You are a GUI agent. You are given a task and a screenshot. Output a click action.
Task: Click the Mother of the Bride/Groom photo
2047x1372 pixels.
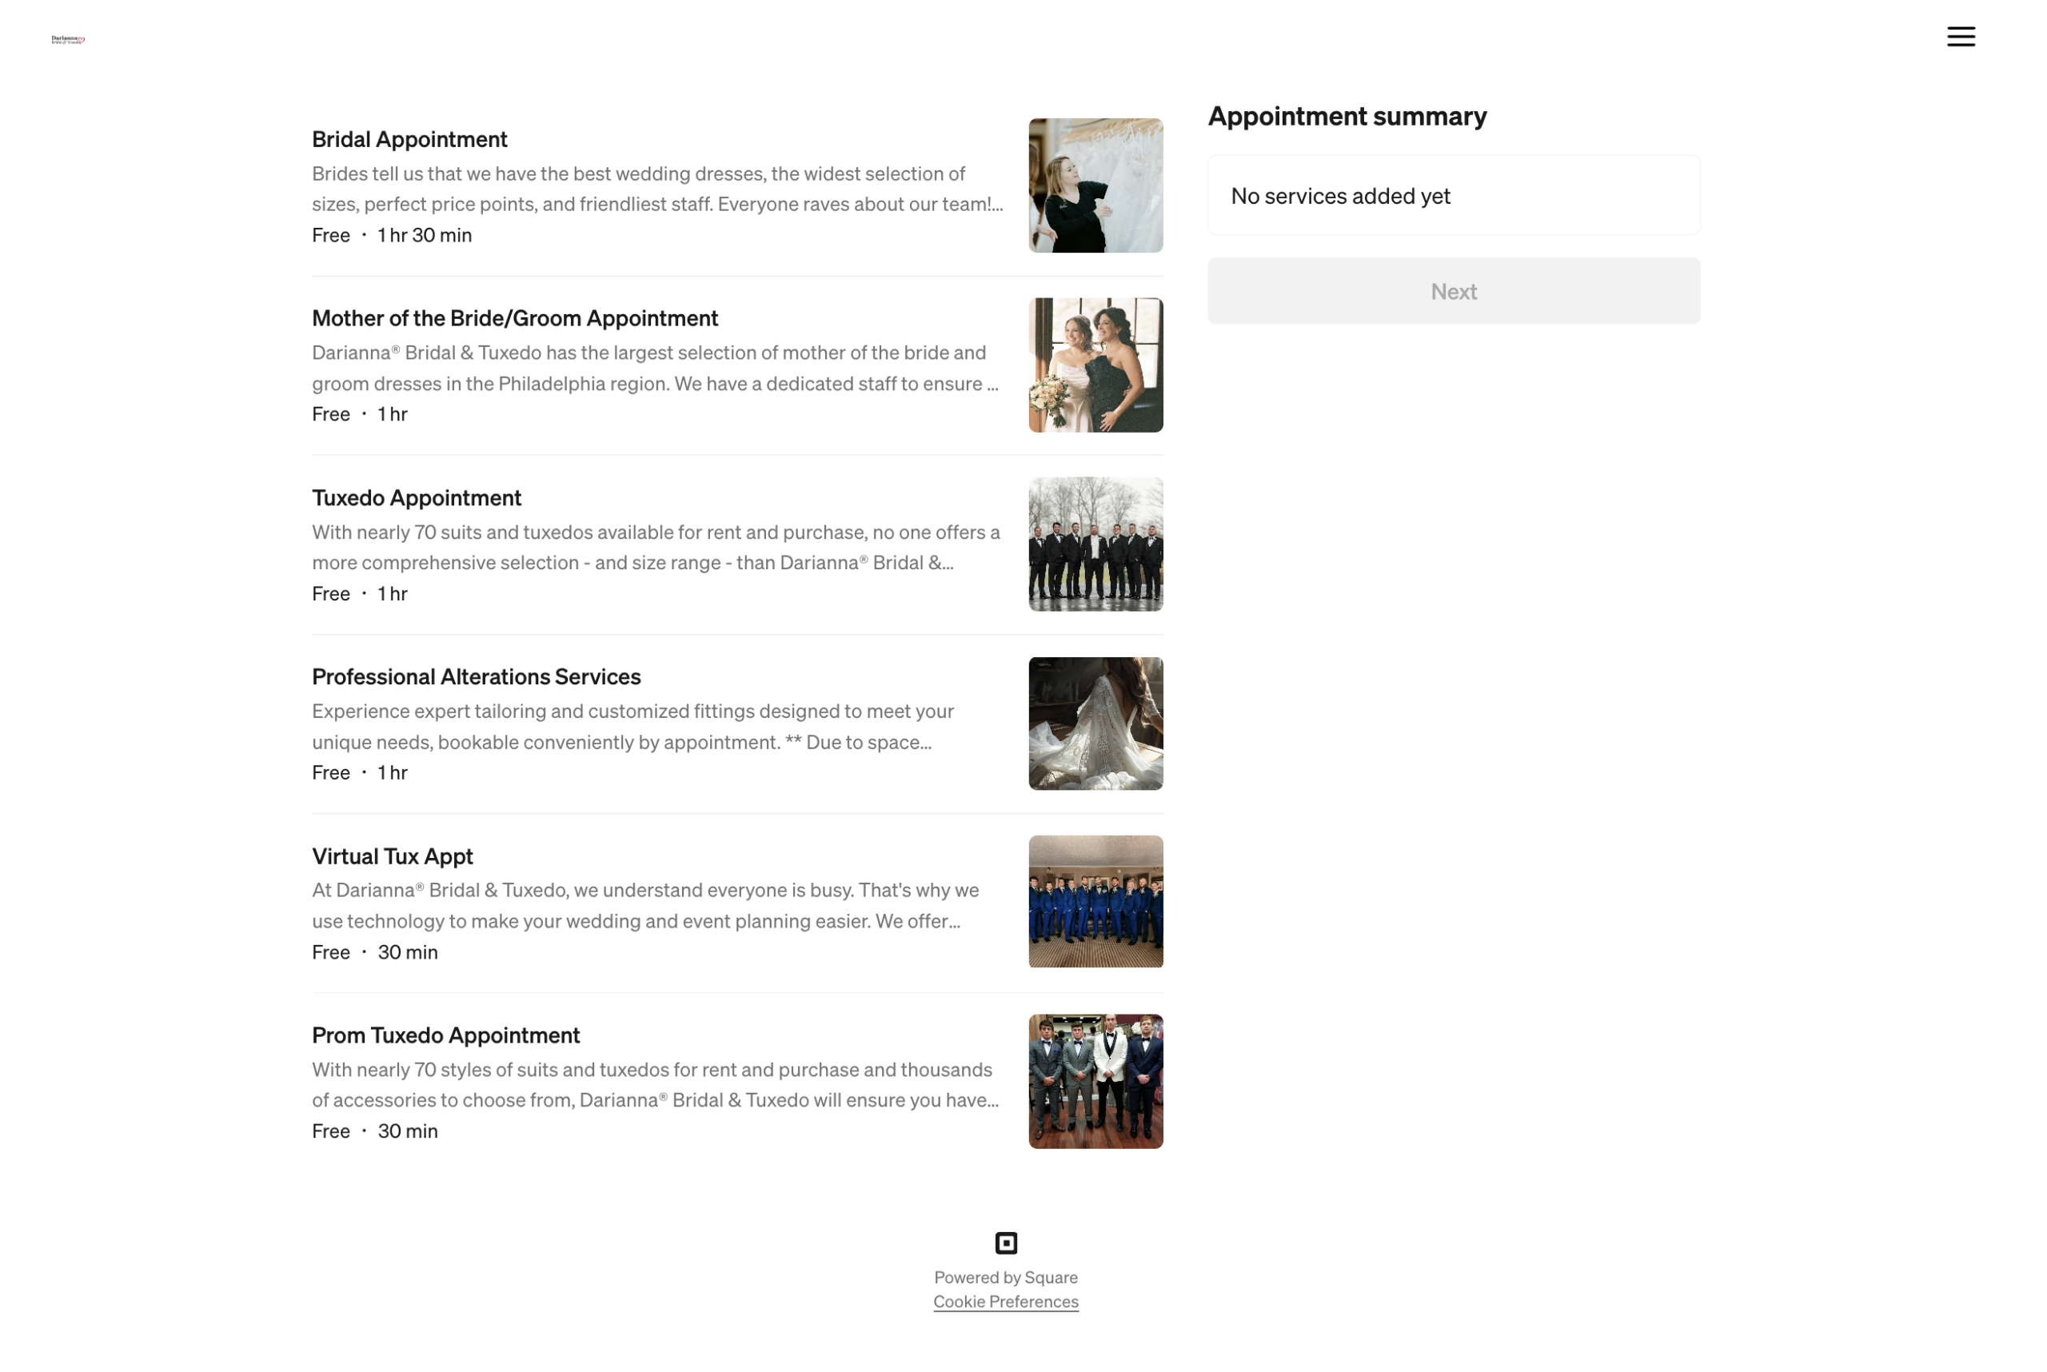point(1095,365)
